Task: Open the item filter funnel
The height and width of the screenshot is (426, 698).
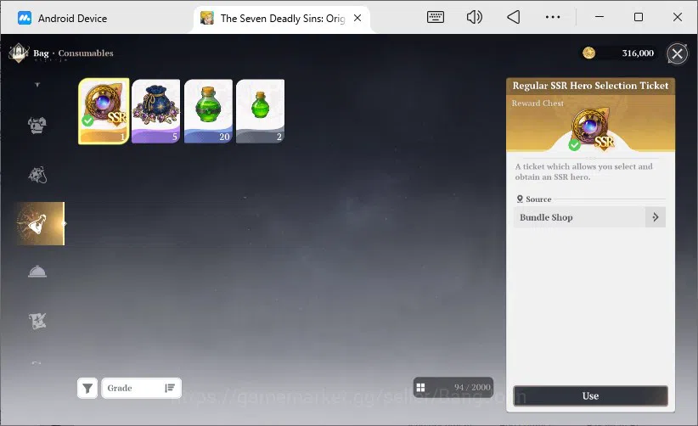Action: pos(87,388)
